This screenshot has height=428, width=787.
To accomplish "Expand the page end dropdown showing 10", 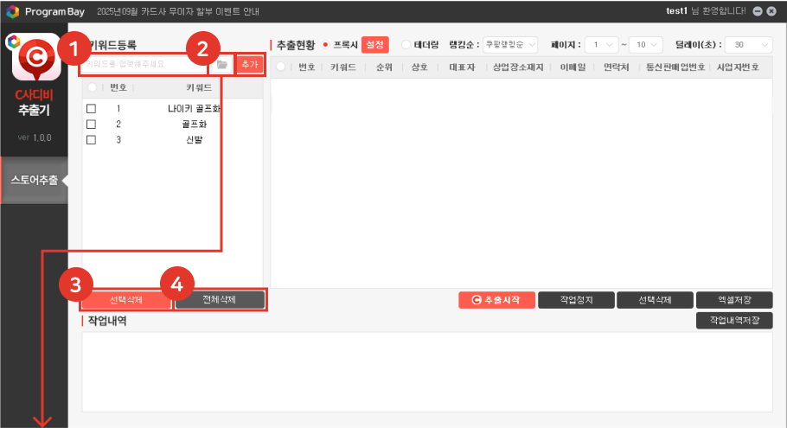I will point(647,45).
